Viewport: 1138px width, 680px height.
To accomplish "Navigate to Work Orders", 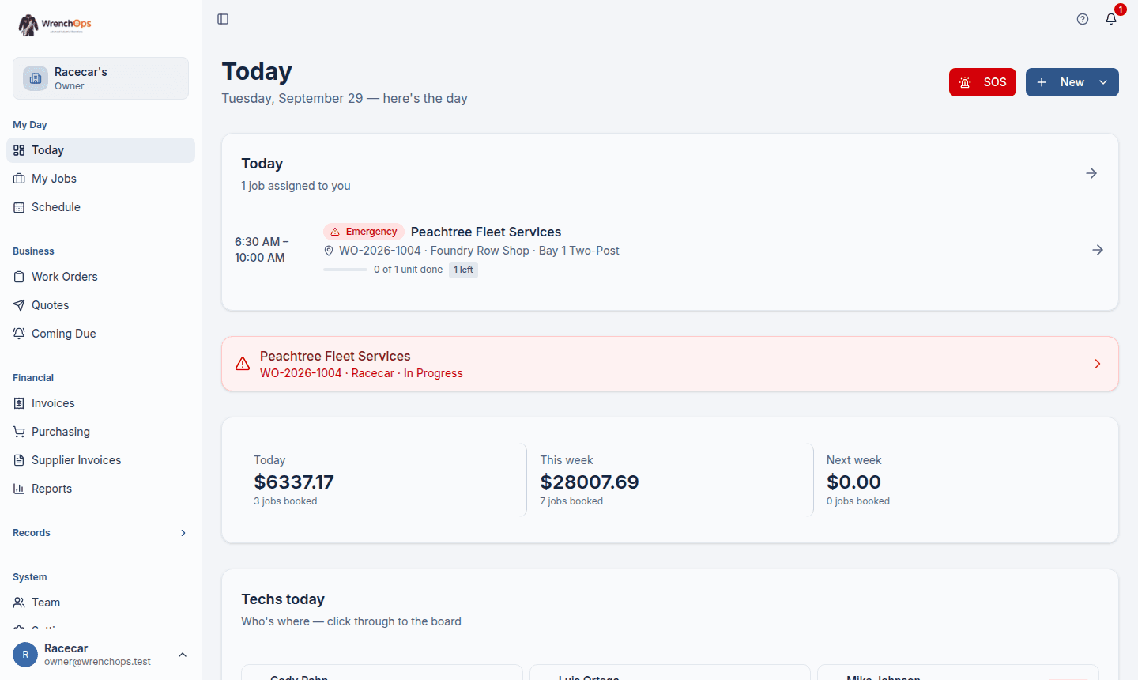I will pyautogui.click(x=100, y=277).
